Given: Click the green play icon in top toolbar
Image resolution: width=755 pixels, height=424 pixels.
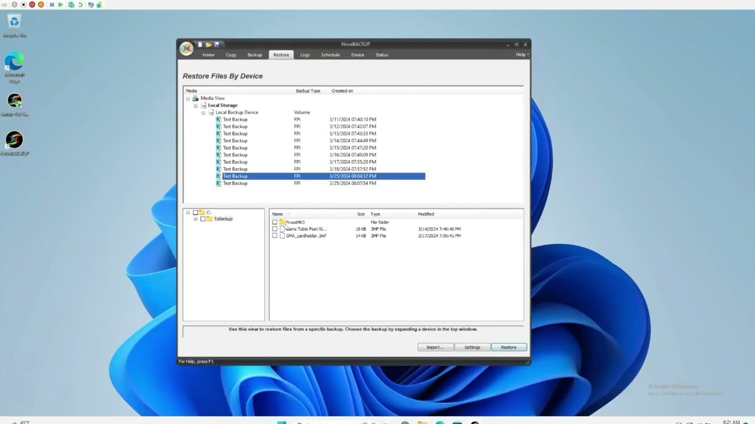Looking at the screenshot, I should [x=61, y=5].
